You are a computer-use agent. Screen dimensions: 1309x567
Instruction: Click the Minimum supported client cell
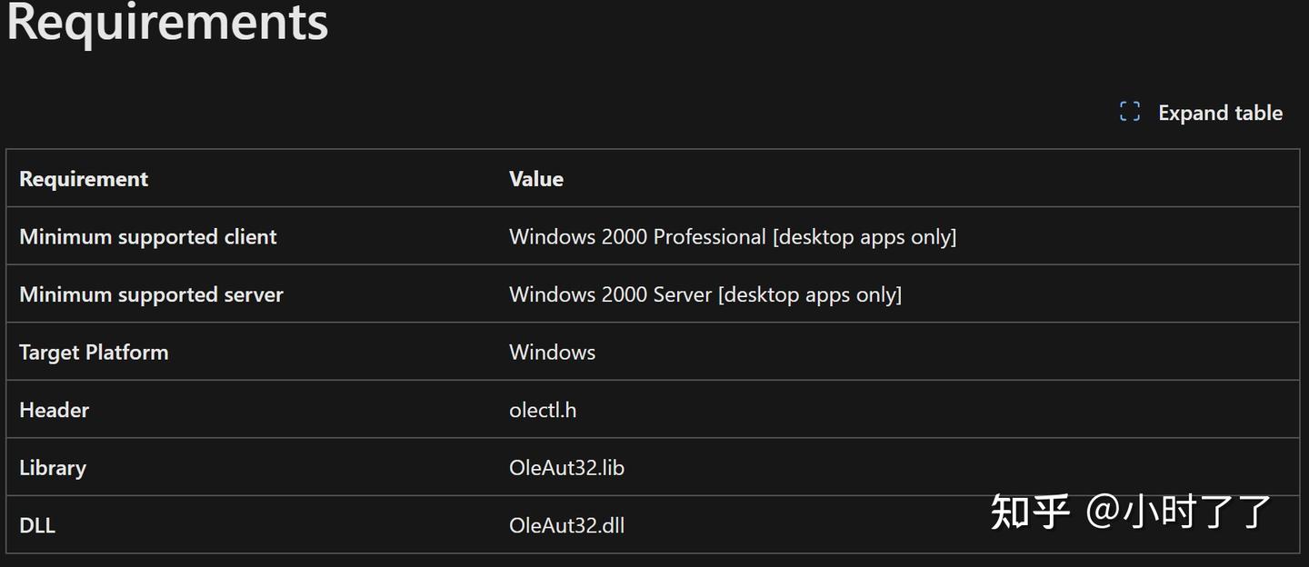(x=148, y=237)
